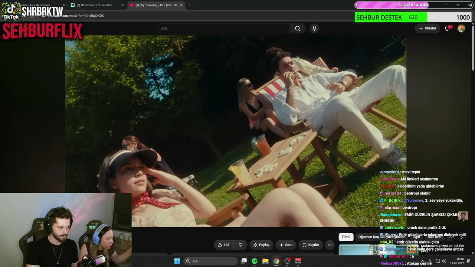Close the Oğuzhan Koç YouTube tab
Screen dimensions: 475x267
(181, 5)
